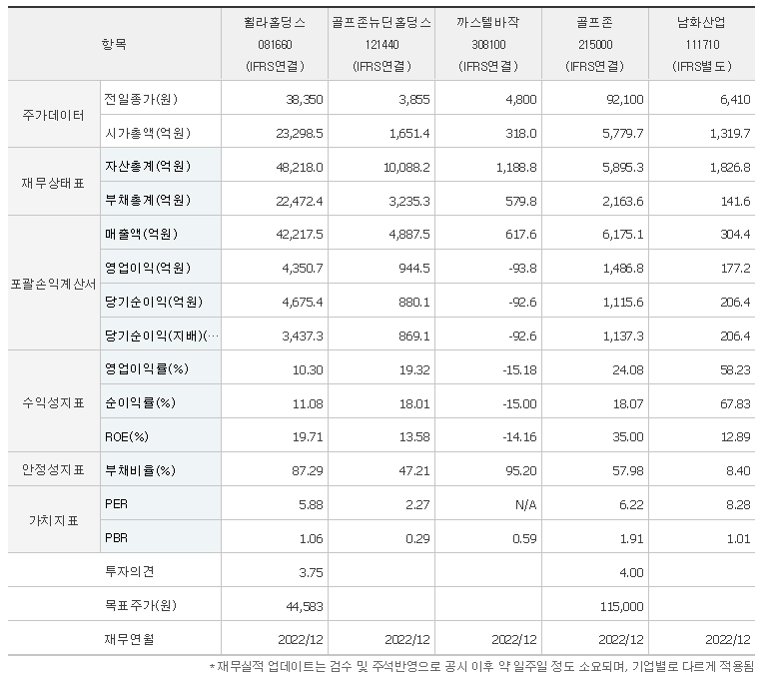Click the 재무실적 업데이트 footnote text
The width and height of the screenshot is (764, 673).
(x=481, y=666)
